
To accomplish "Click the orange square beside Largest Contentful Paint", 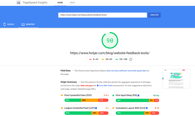I will tap(62, 108).
